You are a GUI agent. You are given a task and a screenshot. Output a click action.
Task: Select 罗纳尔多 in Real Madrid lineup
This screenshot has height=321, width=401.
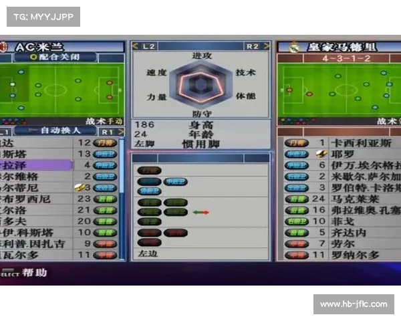356,255
